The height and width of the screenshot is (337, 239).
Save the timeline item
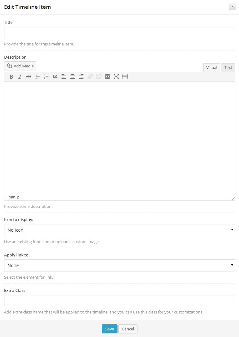point(109,329)
